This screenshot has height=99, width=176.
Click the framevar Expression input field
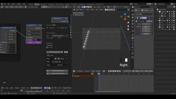57,45
